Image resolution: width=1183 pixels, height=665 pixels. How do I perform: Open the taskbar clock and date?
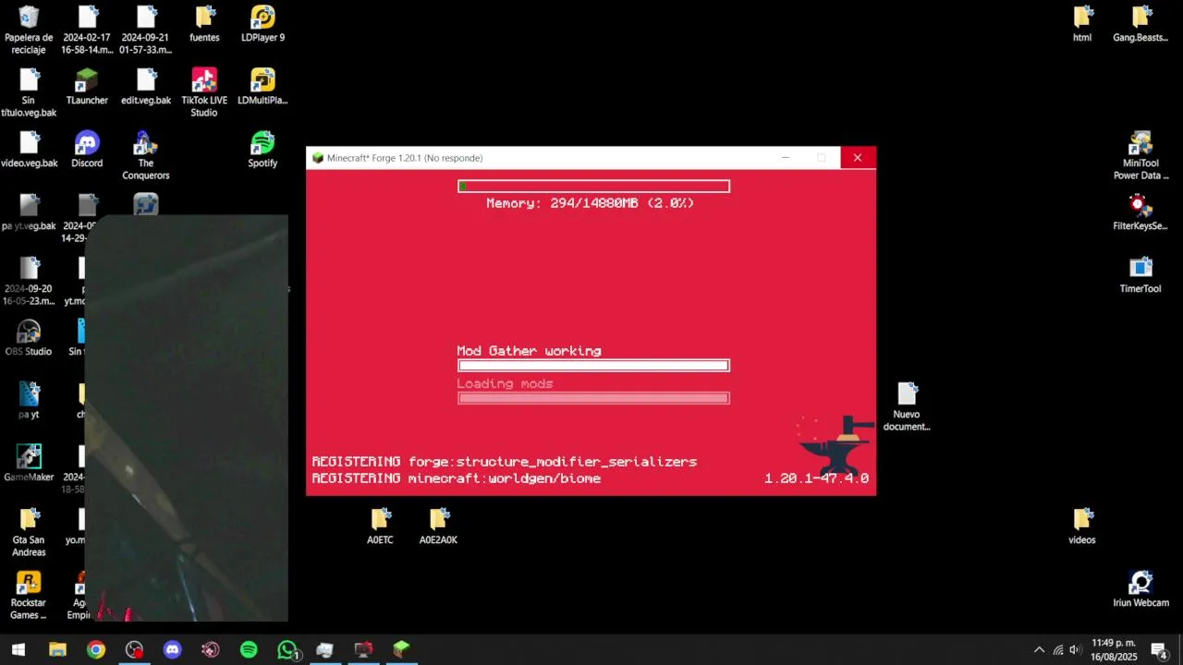pyautogui.click(x=1114, y=649)
